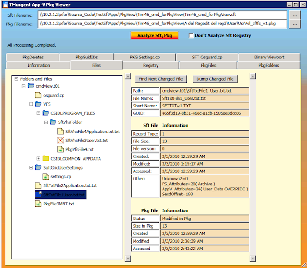Select SftTxtFile2Application.txt.txt in the tree
This screenshot has width=307, height=268.
tap(70, 185)
